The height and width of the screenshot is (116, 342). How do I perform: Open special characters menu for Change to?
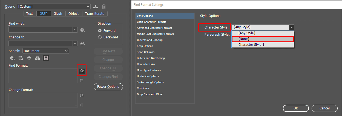pos(83,44)
